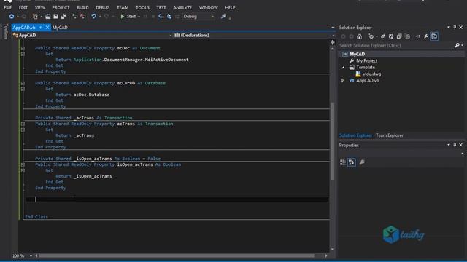Click the Step Over debug icon

point(169,17)
